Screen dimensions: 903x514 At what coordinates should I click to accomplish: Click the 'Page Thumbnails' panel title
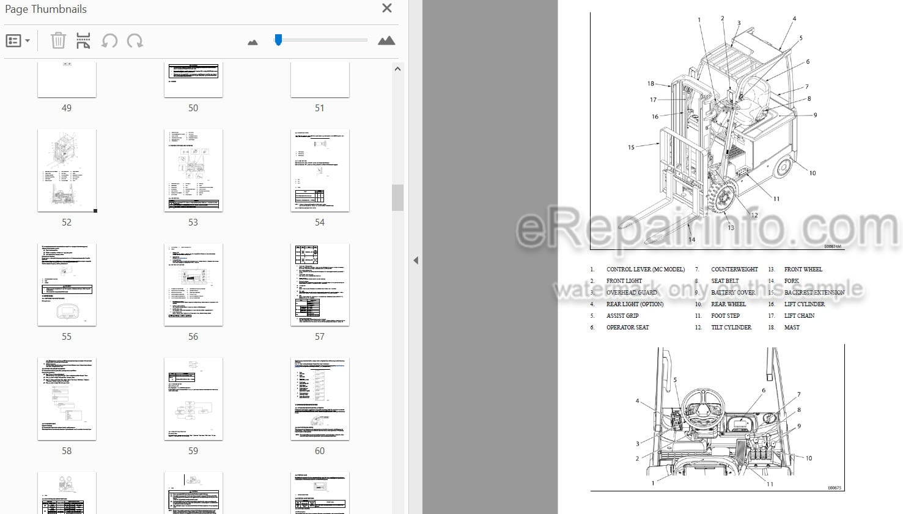click(x=46, y=9)
